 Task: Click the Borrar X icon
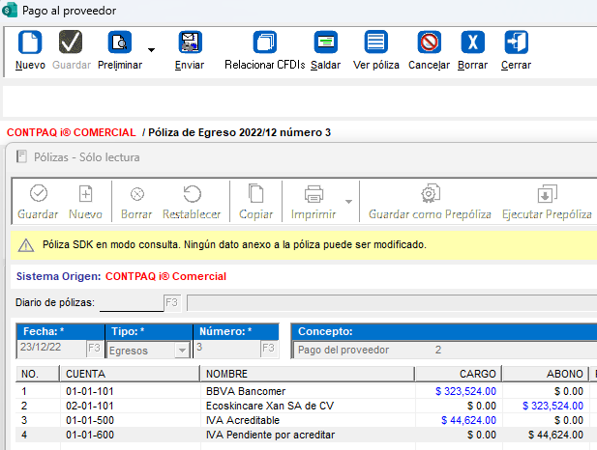pos(472,43)
